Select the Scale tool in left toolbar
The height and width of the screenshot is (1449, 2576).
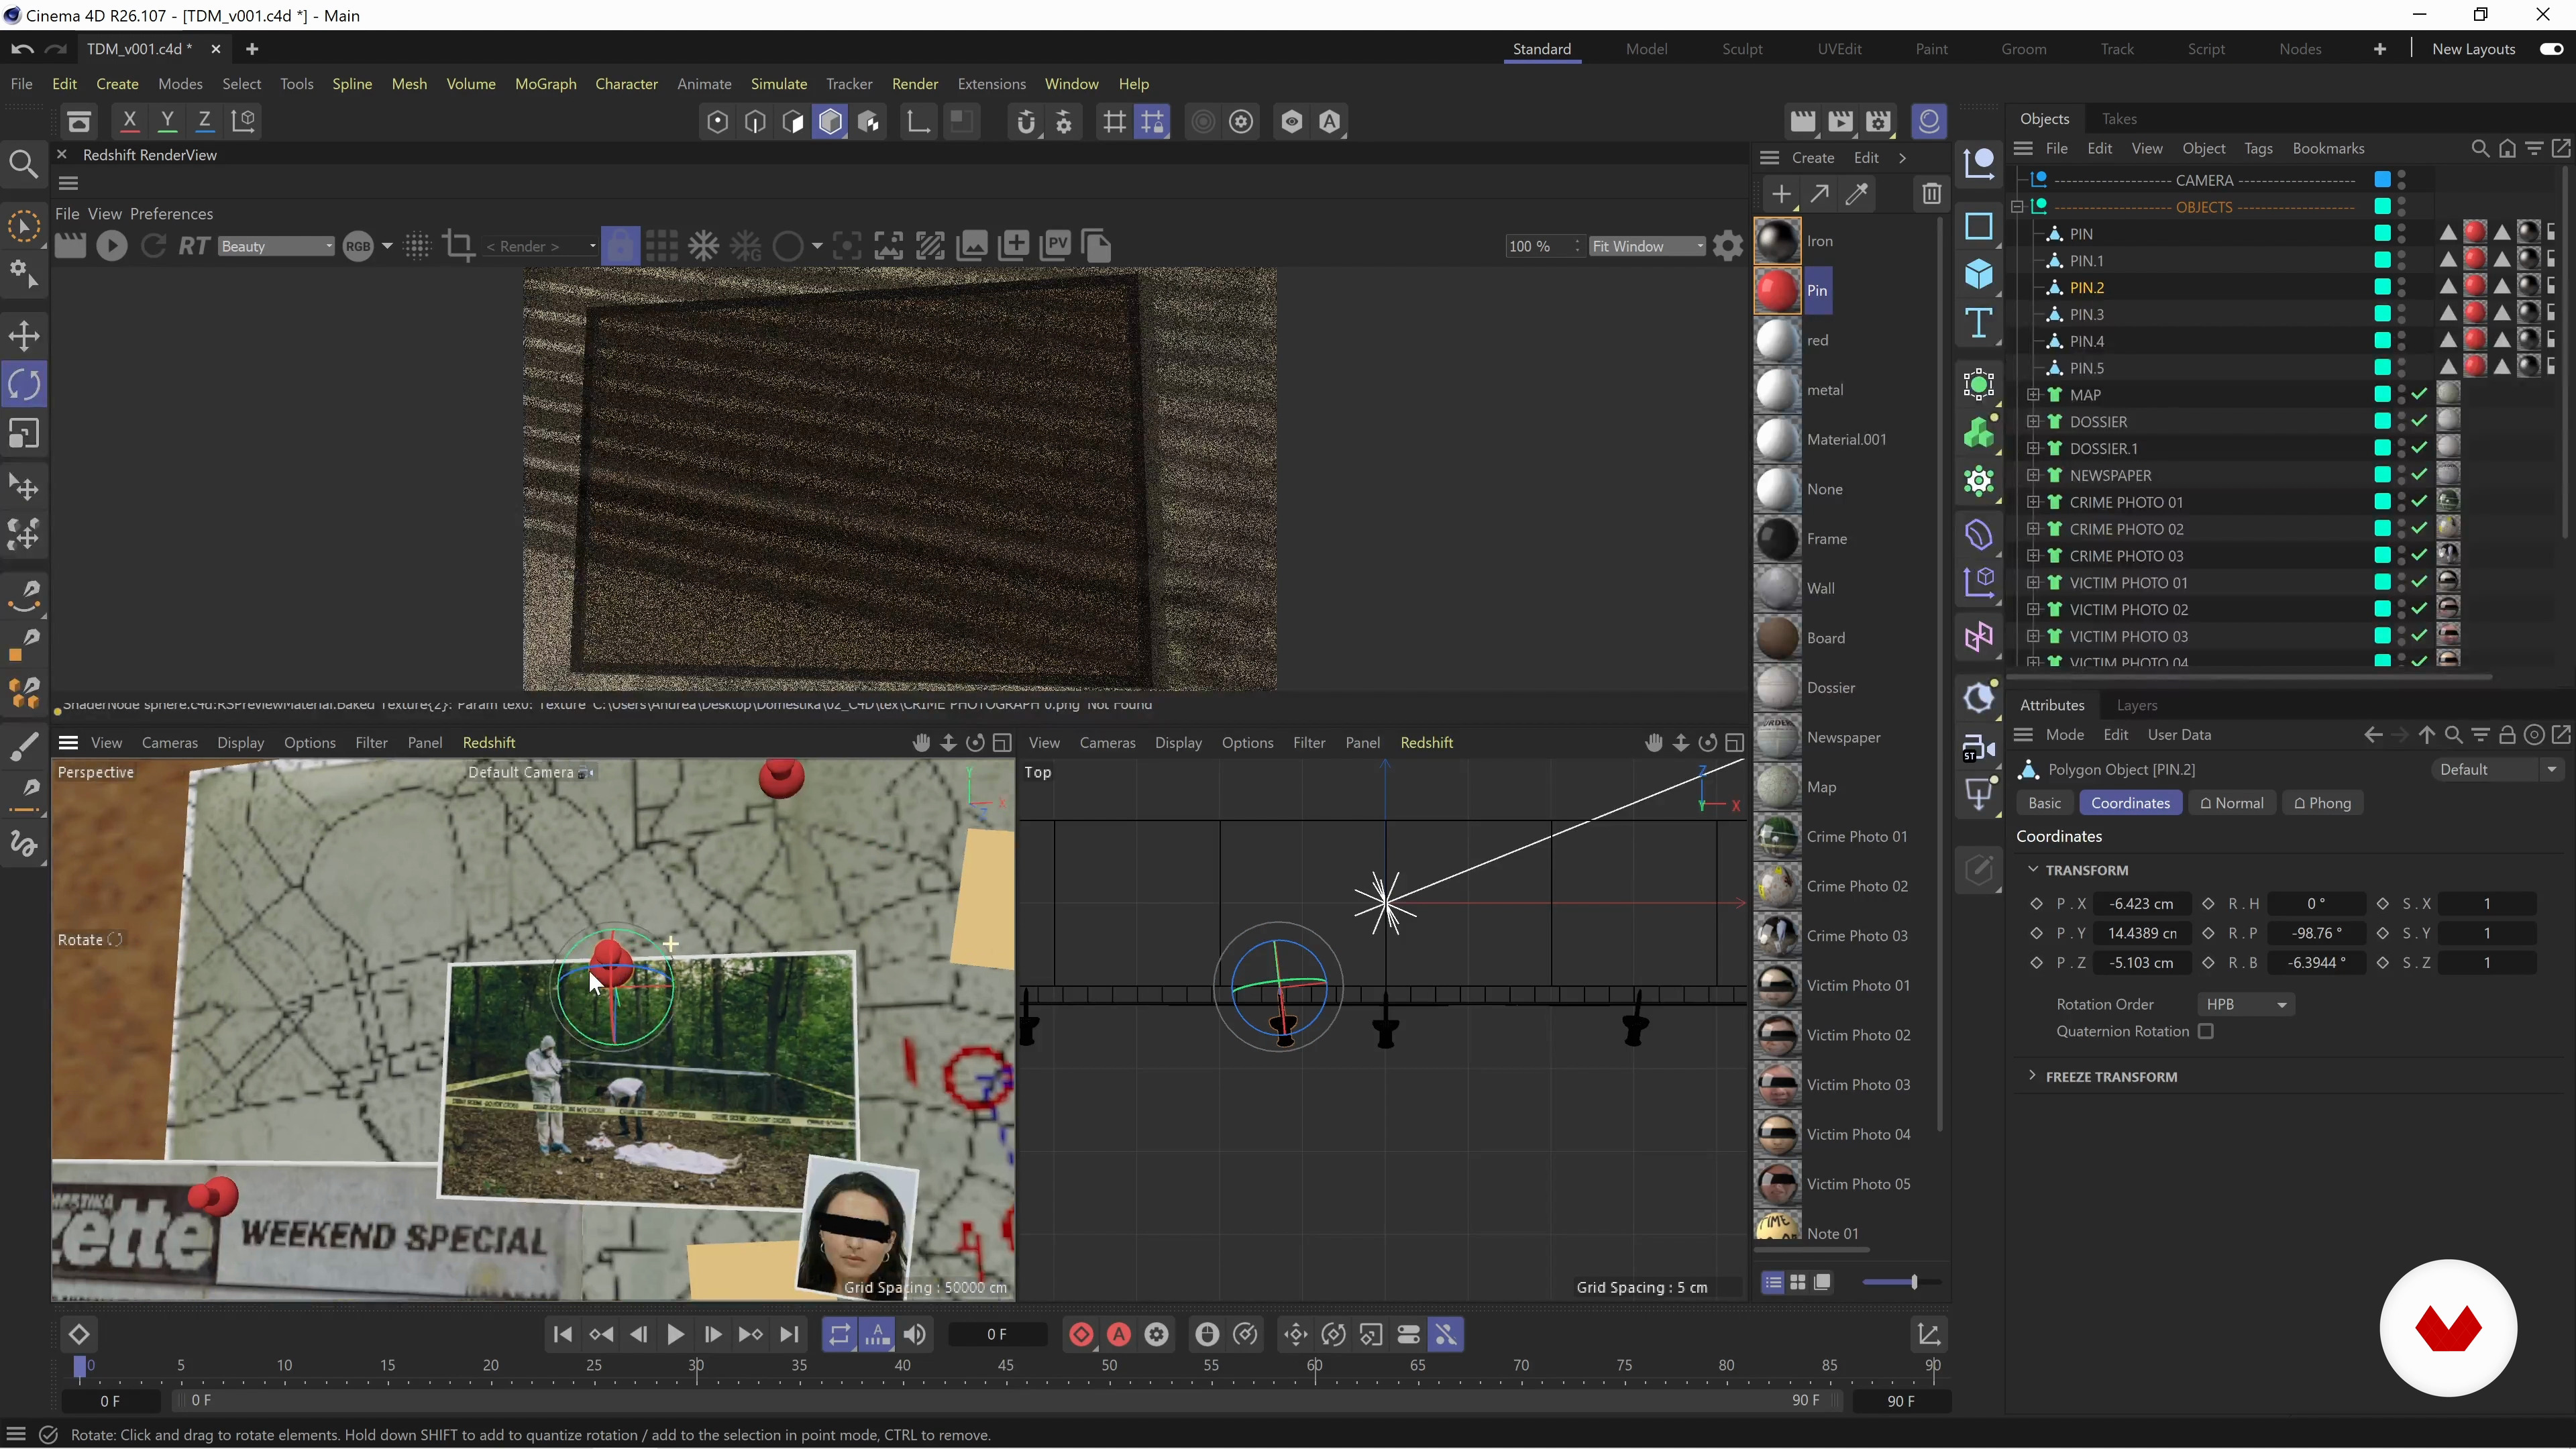(24, 434)
